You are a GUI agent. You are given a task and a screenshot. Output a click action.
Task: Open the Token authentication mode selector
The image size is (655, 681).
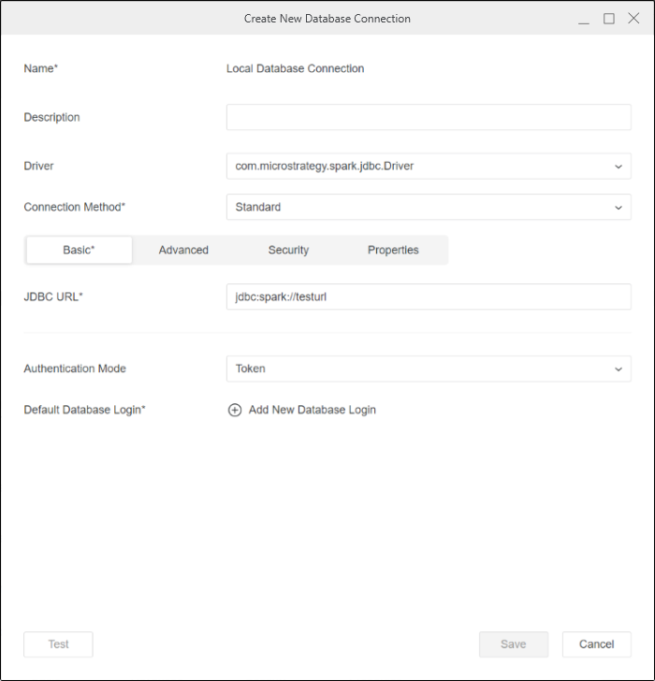[429, 369]
